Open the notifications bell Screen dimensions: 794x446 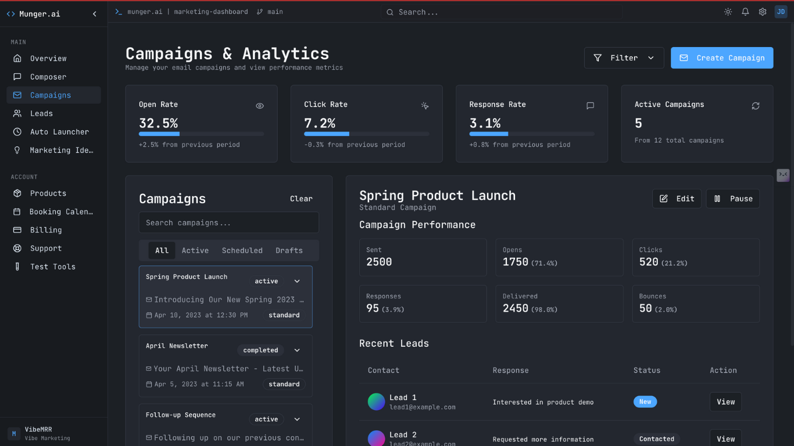(x=745, y=12)
